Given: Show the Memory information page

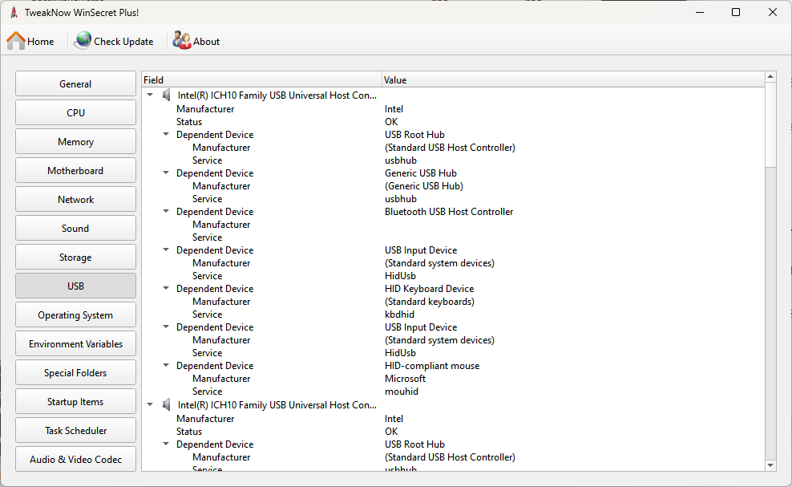Looking at the screenshot, I should pyautogui.click(x=76, y=141).
